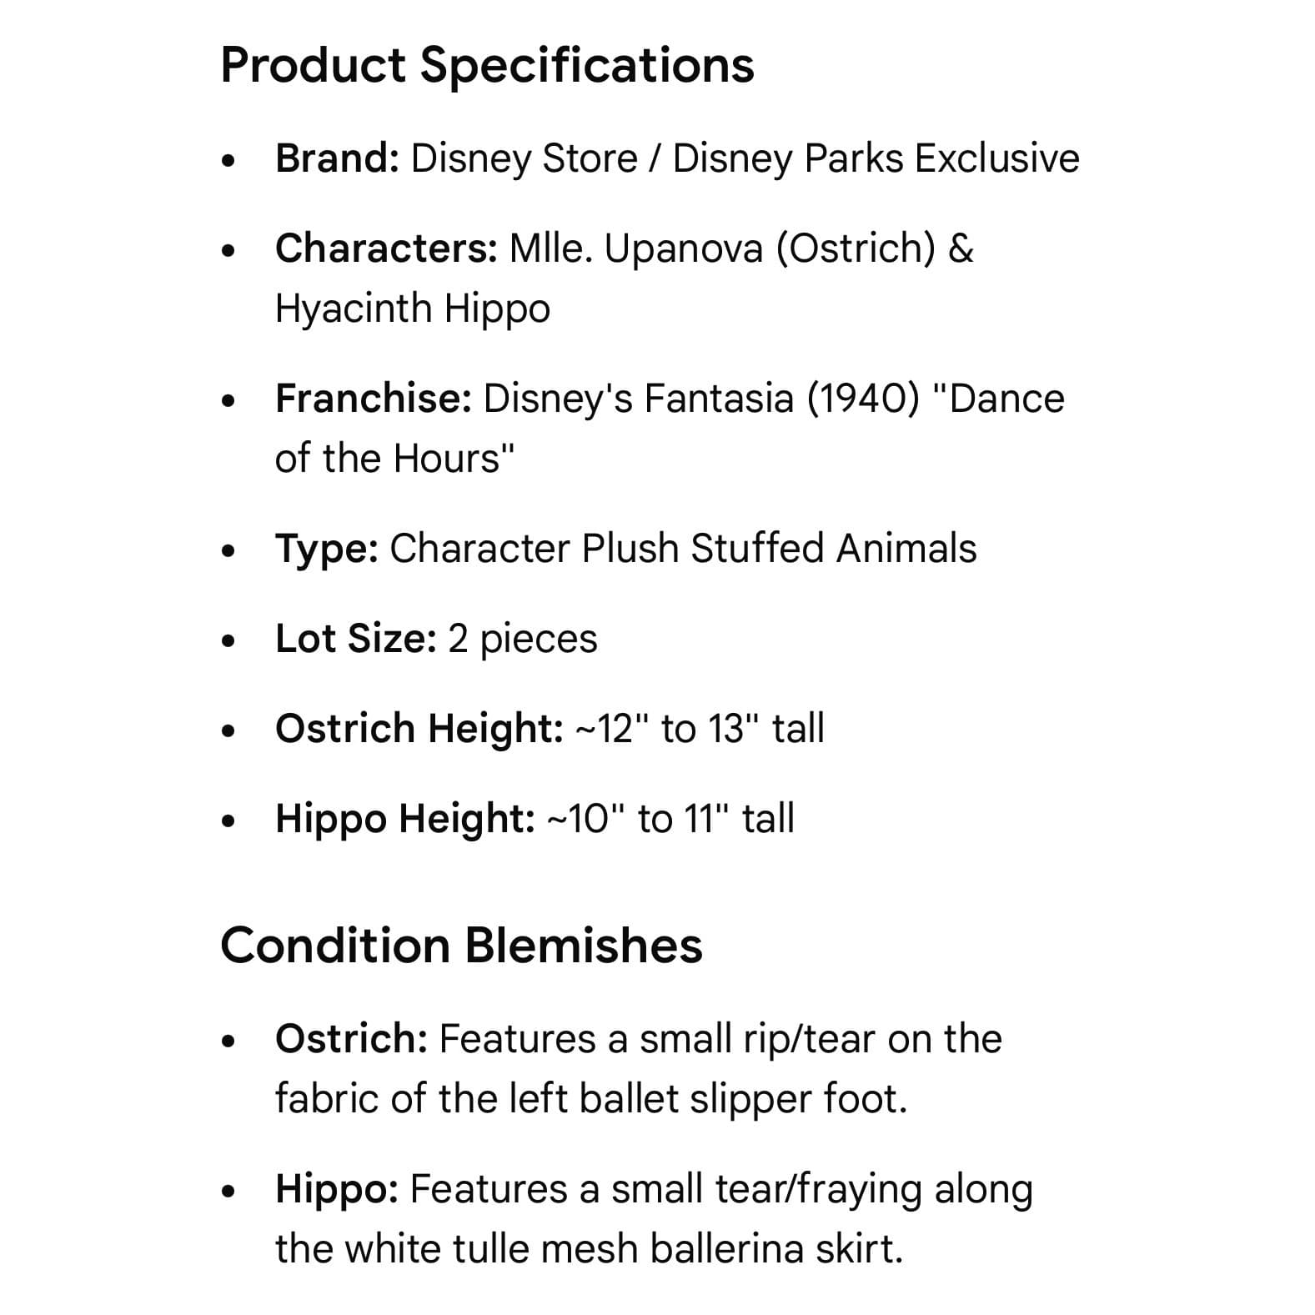Viewport: 1315px width, 1315px height.
Task: Click the Ostrich Height label
Action: 419,729
